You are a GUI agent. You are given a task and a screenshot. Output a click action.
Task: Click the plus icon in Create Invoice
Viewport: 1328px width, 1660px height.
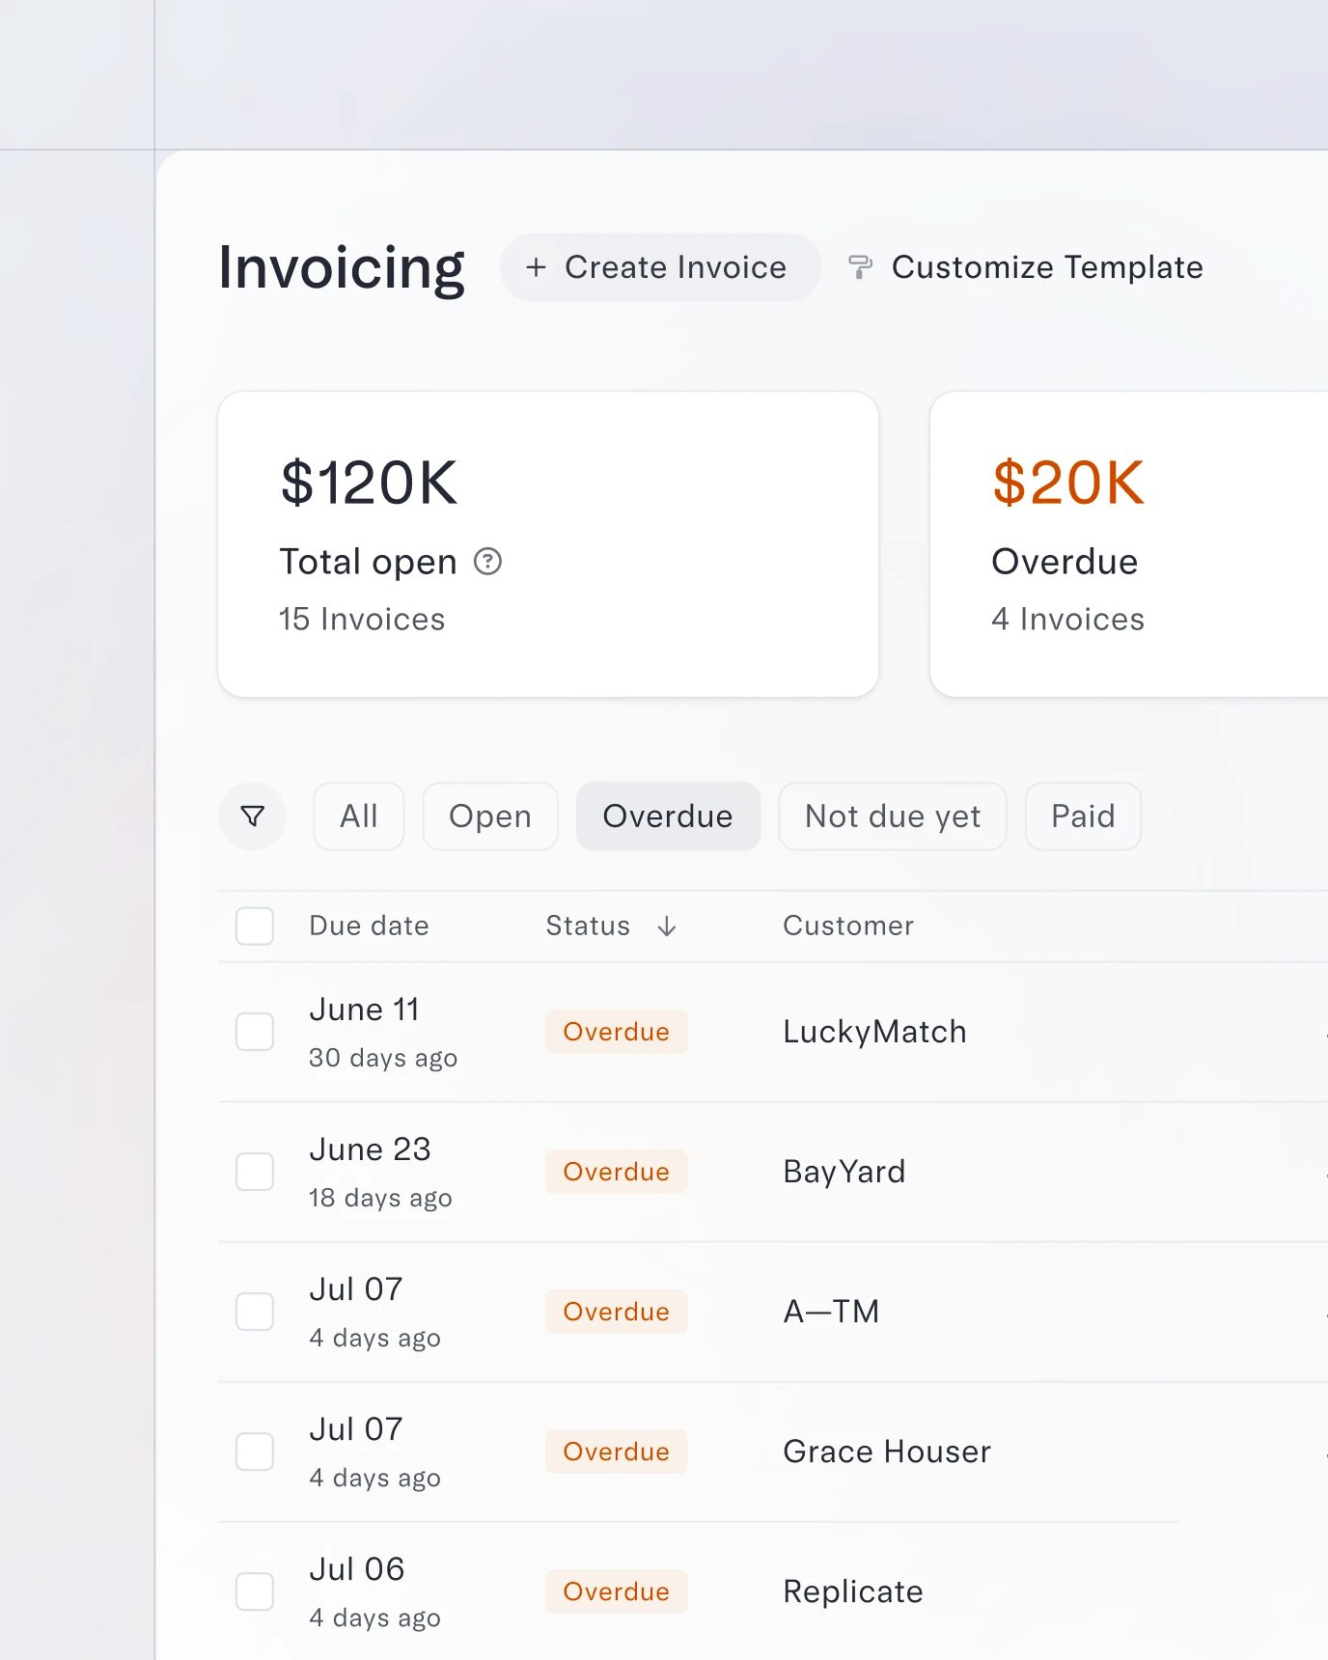click(x=536, y=267)
